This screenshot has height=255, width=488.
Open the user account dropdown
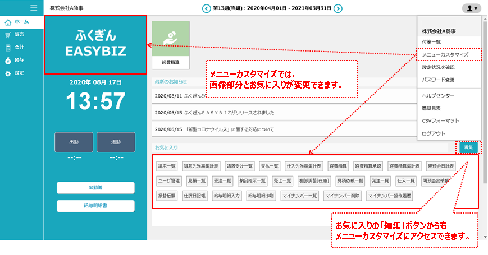pos(472,8)
